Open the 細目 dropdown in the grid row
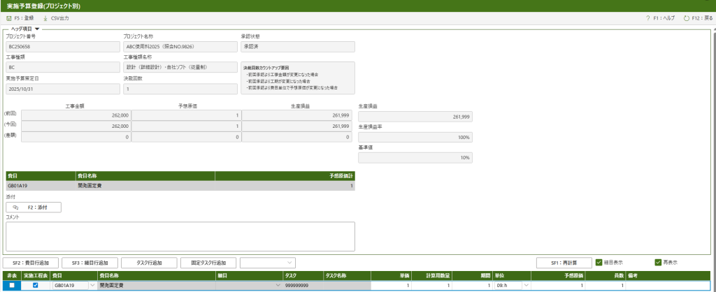The height and width of the screenshot is (292, 716). tap(278, 285)
